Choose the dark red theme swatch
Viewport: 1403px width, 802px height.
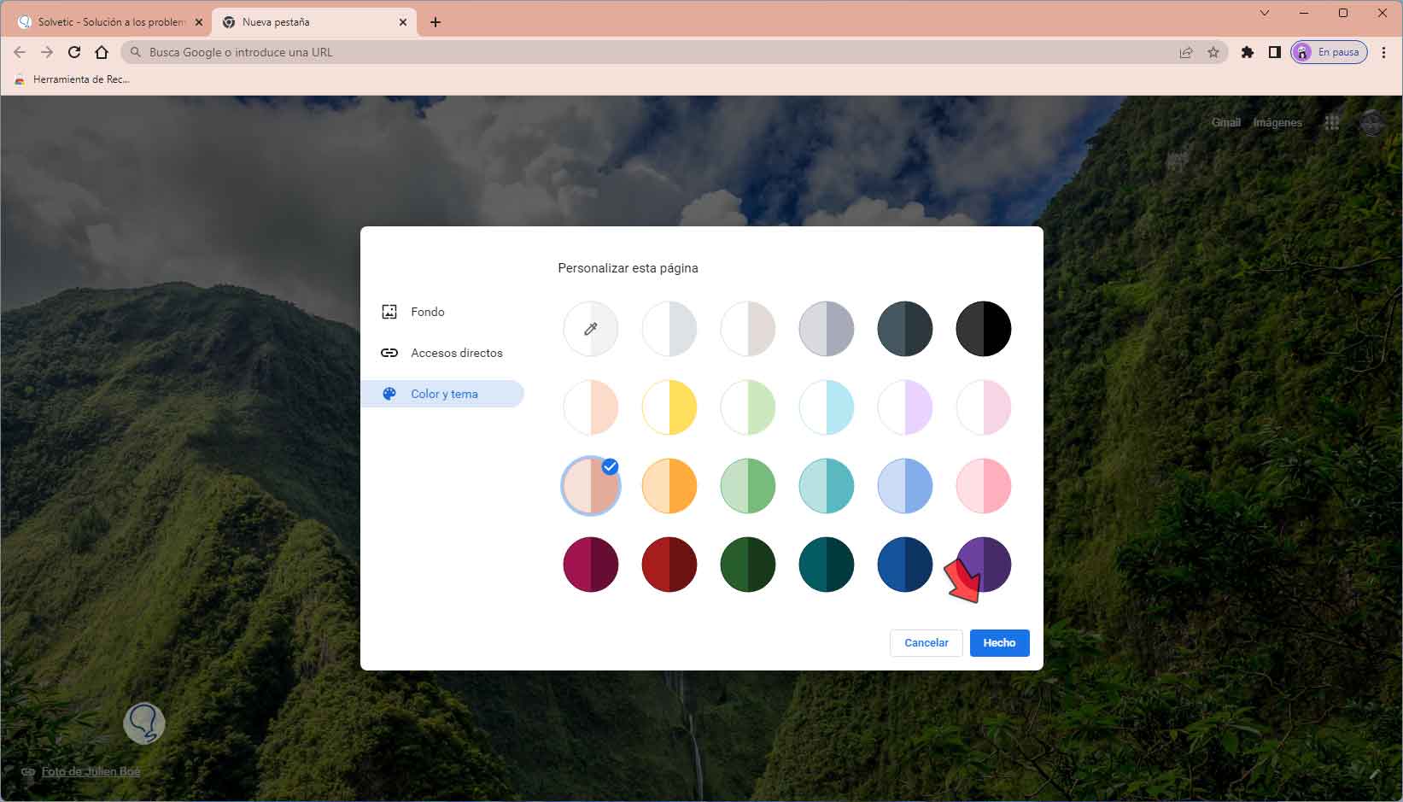(x=669, y=565)
